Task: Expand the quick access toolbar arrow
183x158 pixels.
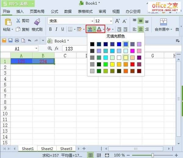Action: tap(43, 41)
